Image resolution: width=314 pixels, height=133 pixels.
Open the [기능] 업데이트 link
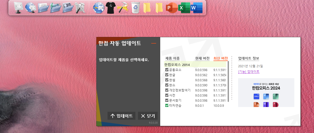[249, 72]
